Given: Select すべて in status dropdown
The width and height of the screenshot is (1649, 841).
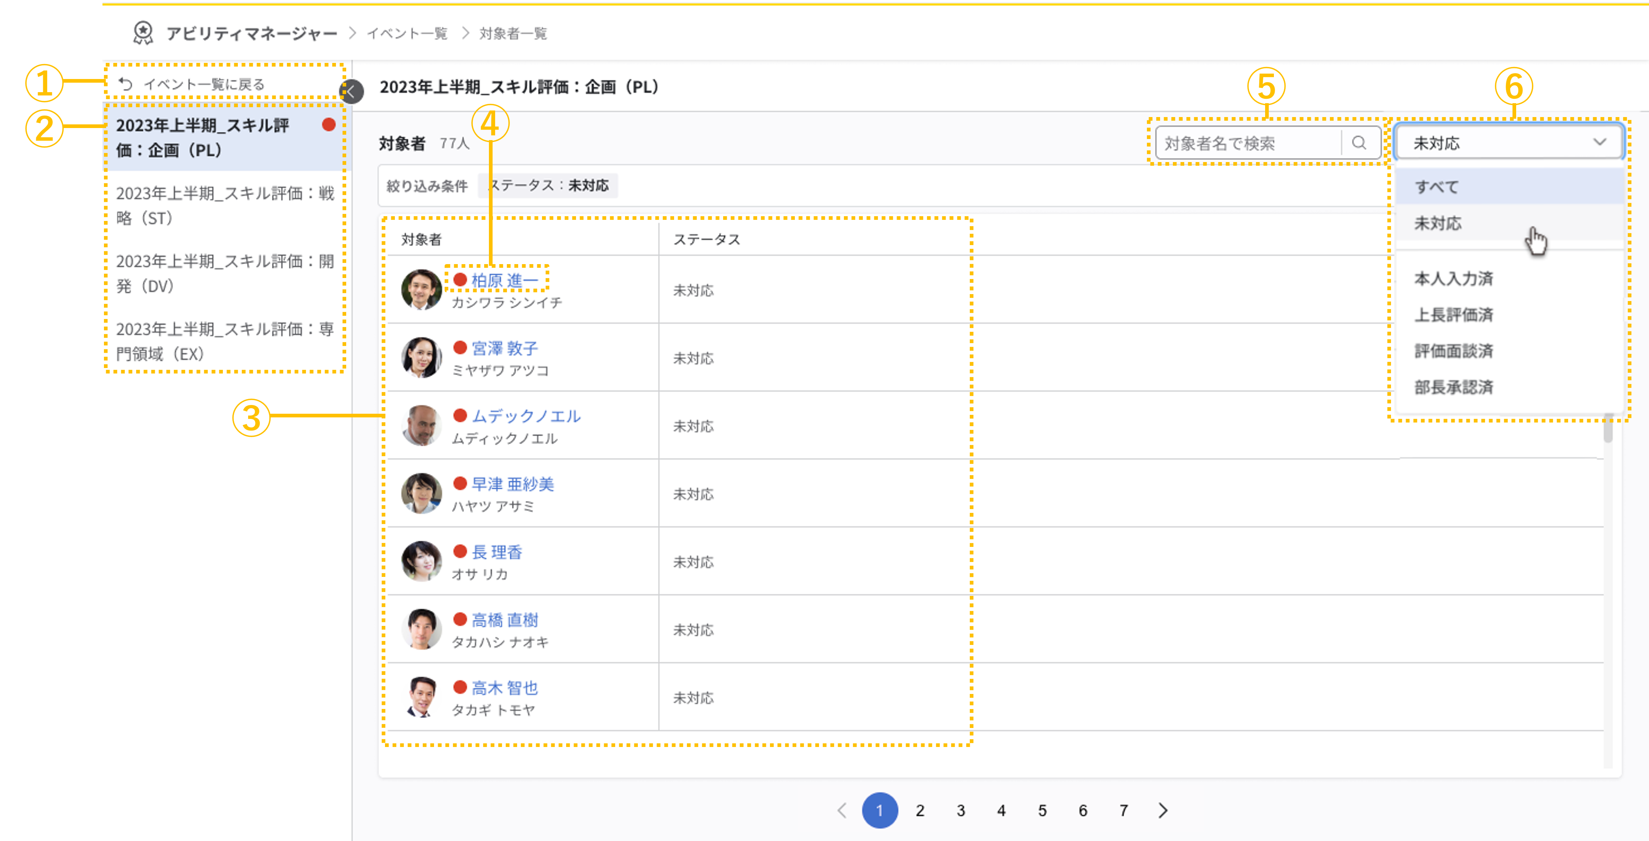Looking at the screenshot, I should tap(1436, 187).
